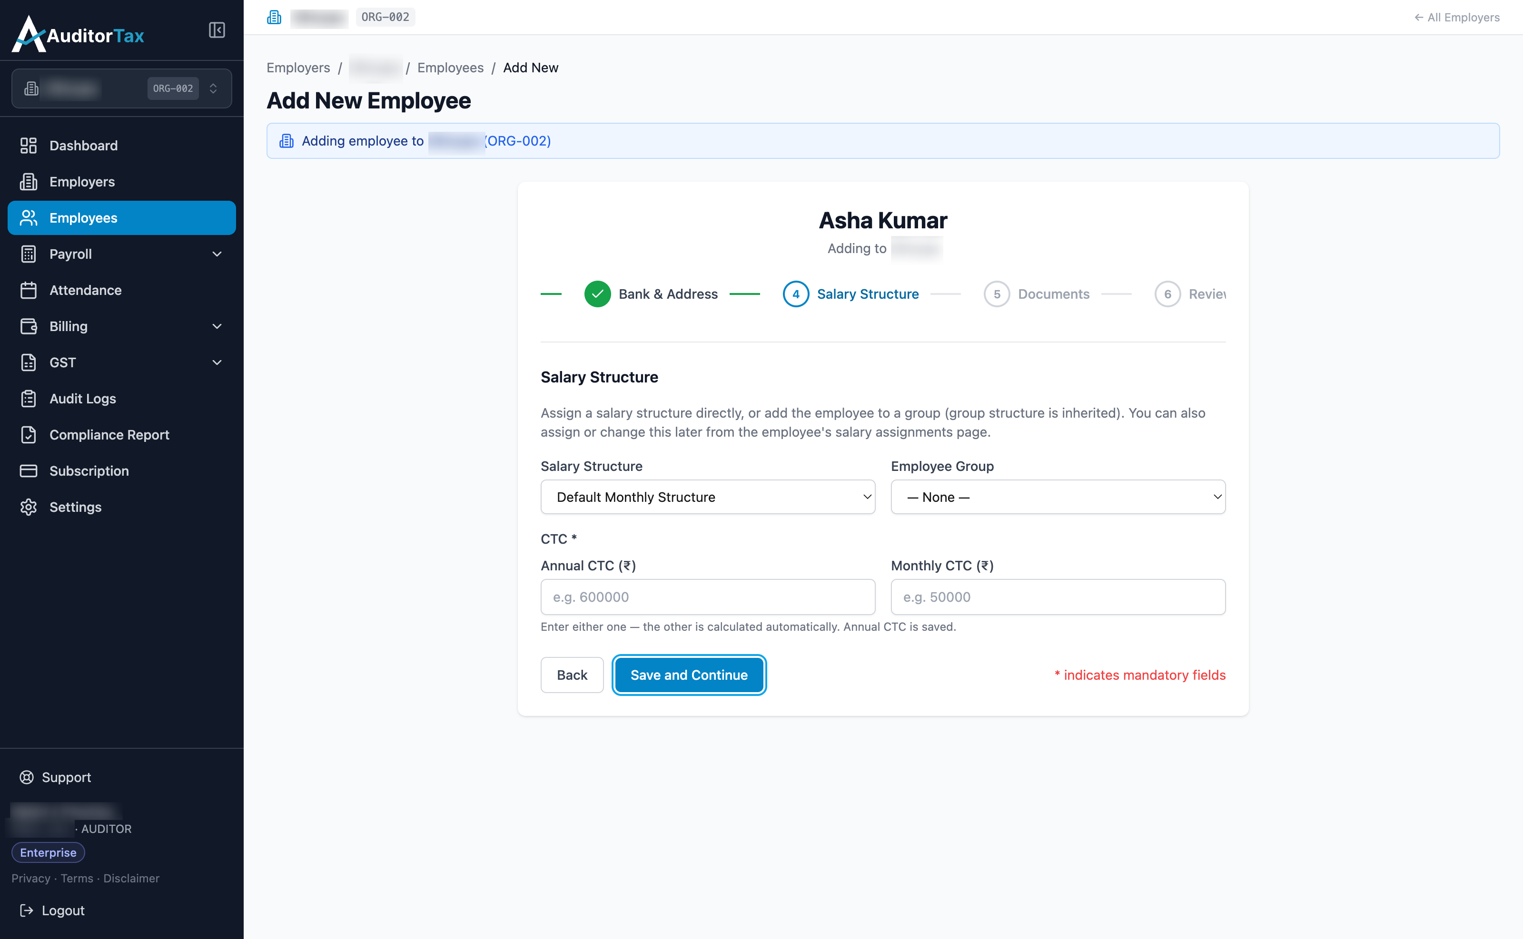Jump to the Documents step
Image resolution: width=1523 pixels, height=939 pixels.
pos(1037,294)
